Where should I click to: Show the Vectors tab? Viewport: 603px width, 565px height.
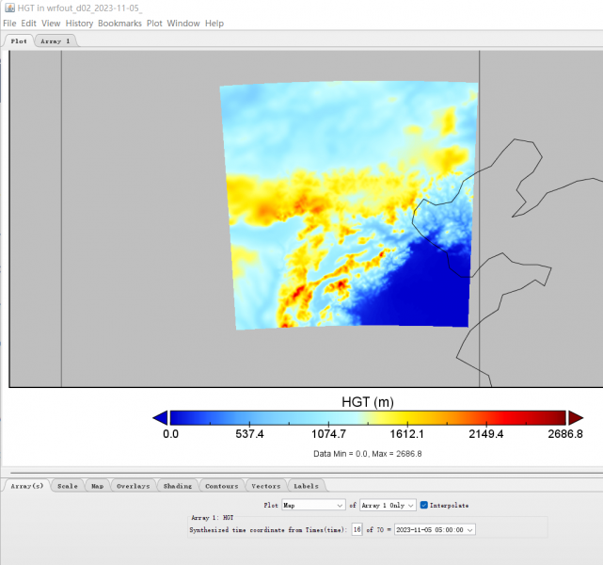266,486
